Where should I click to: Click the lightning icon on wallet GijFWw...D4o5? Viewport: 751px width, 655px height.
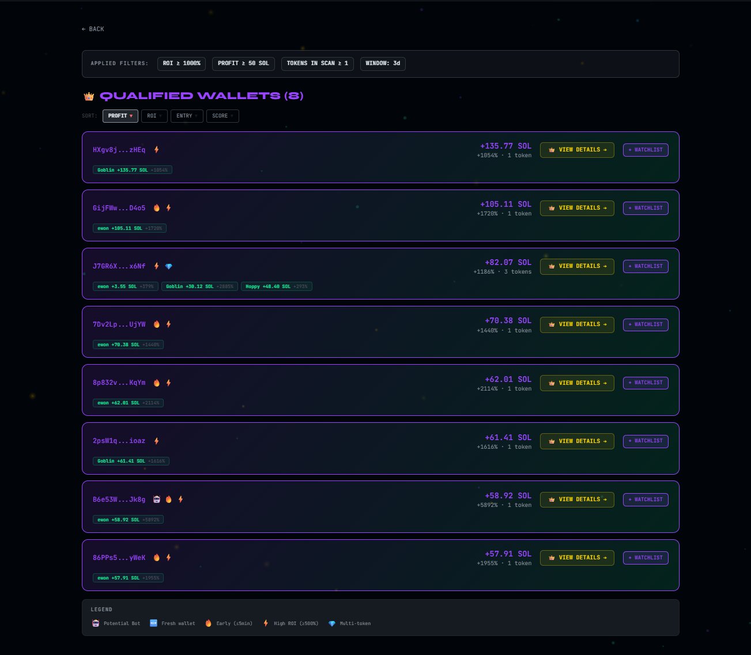[169, 208]
